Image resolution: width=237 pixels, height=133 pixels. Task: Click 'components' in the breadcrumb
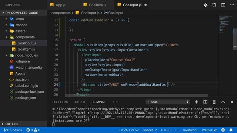tap(61, 13)
